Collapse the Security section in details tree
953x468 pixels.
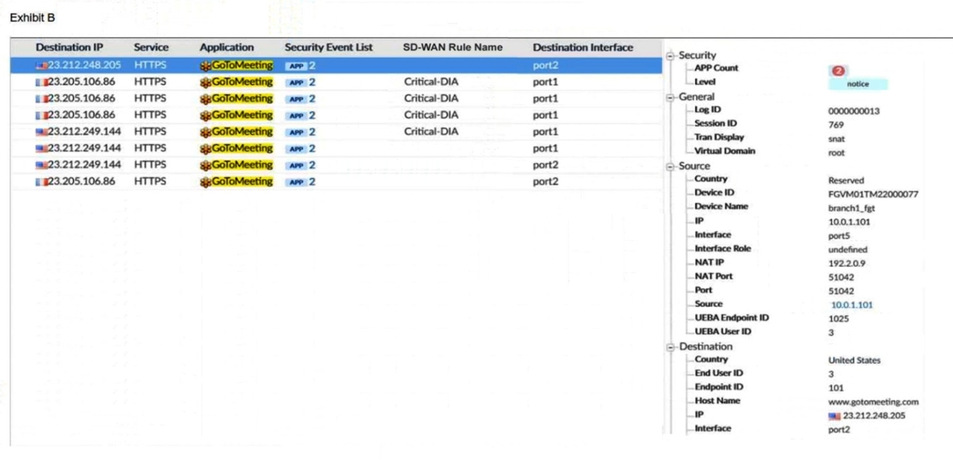672,56
